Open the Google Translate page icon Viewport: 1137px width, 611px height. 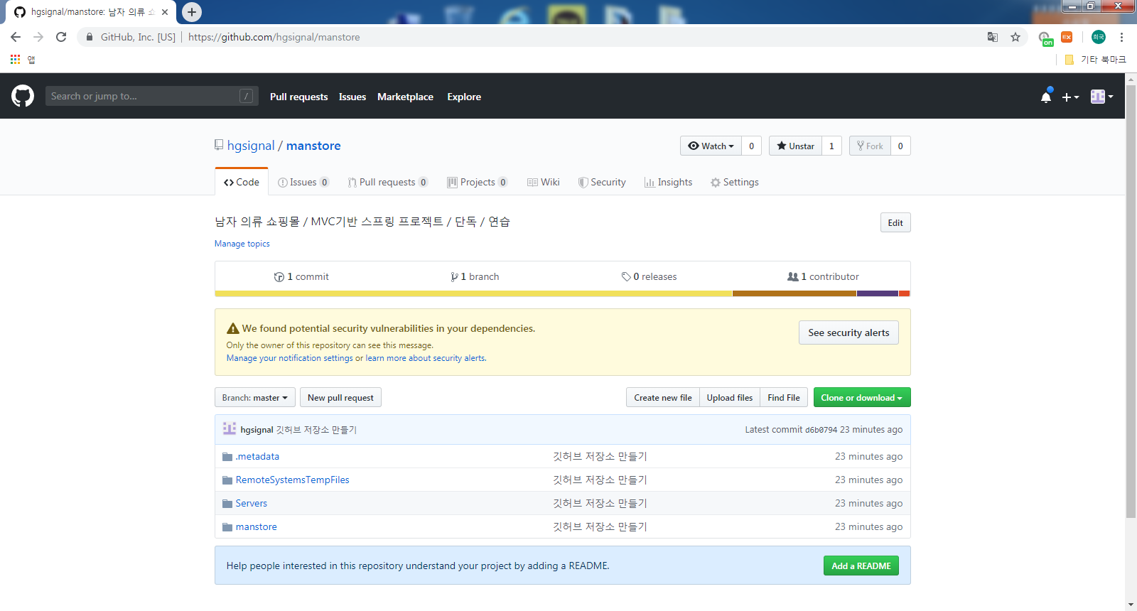[x=993, y=37]
